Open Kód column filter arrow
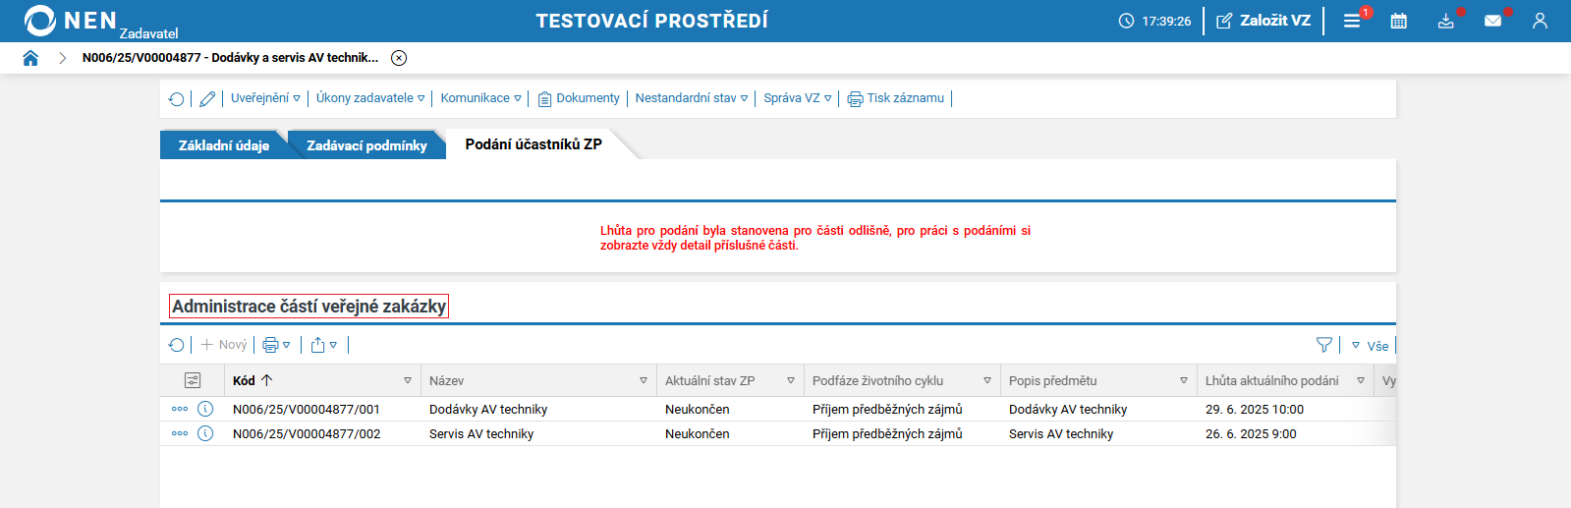Image resolution: width=1571 pixels, height=508 pixels. [408, 380]
